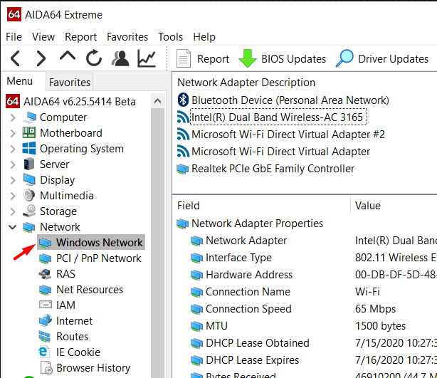Click the Report document icon
This screenshot has height=378, width=437.
(184, 58)
